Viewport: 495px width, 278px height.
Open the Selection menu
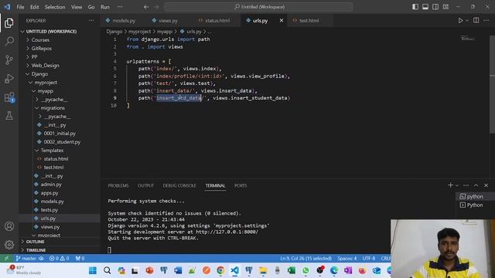(x=55, y=7)
